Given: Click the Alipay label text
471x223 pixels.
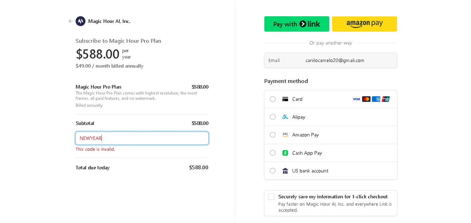Looking at the screenshot, I should tap(299, 117).
